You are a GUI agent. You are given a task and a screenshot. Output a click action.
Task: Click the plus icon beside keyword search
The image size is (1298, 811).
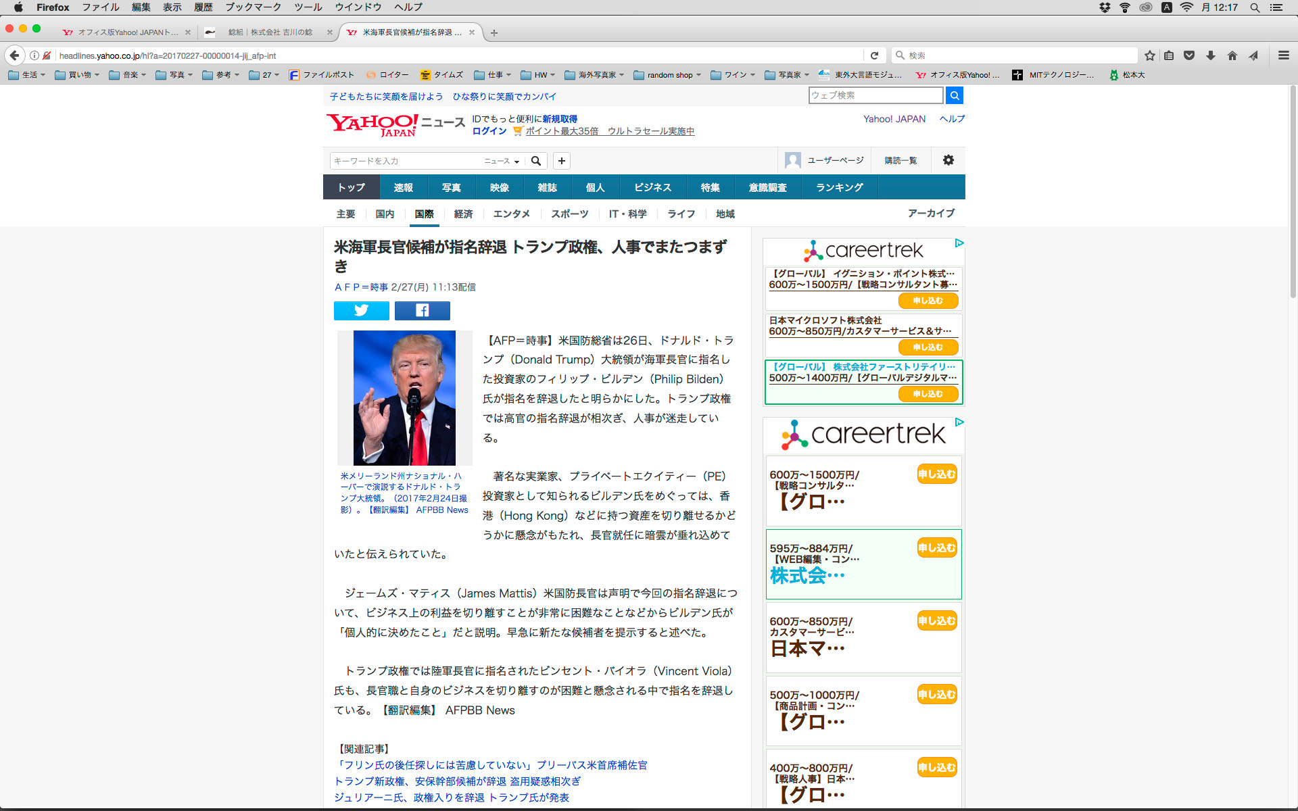561,161
